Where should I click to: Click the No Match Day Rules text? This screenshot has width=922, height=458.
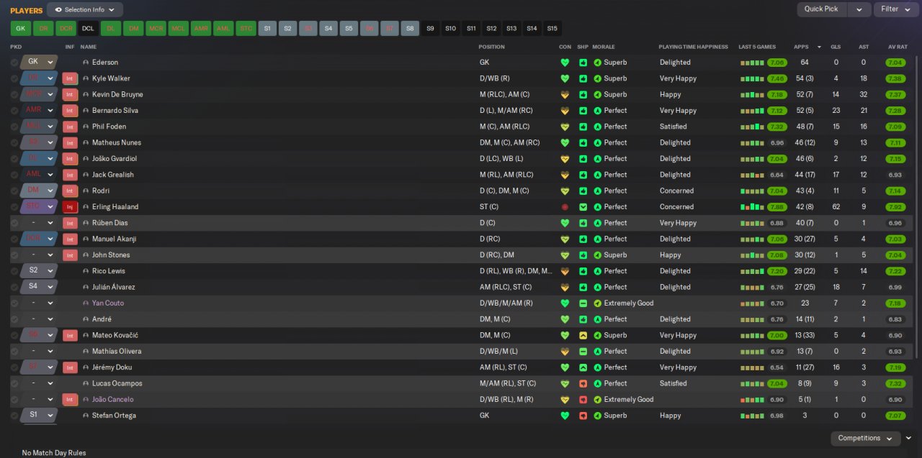coord(54,453)
